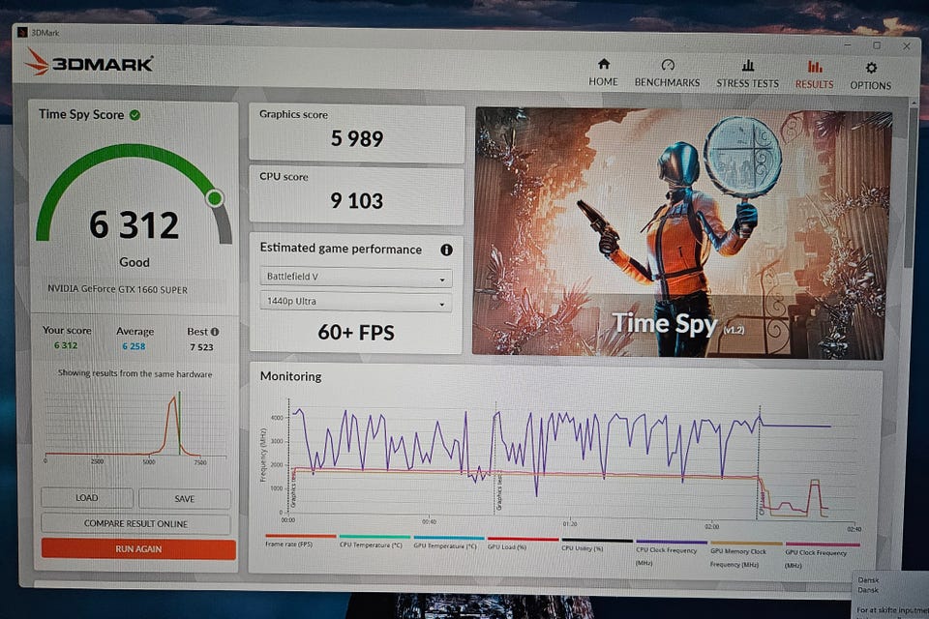Click info icon next to Estimated game performance

(x=447, y=250)
